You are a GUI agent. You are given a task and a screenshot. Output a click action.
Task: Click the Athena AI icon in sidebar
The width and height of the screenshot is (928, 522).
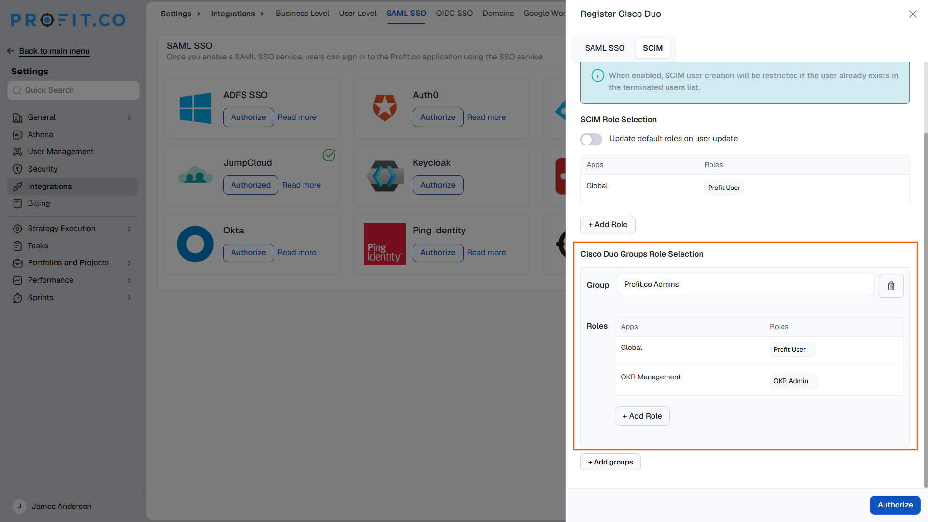coord(17,135)
